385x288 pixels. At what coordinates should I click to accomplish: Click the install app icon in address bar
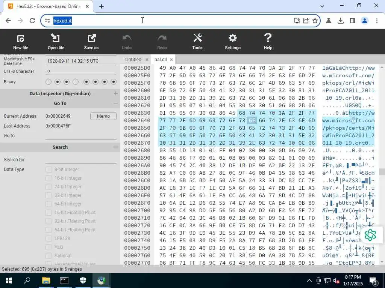click(x=297, y=21)
